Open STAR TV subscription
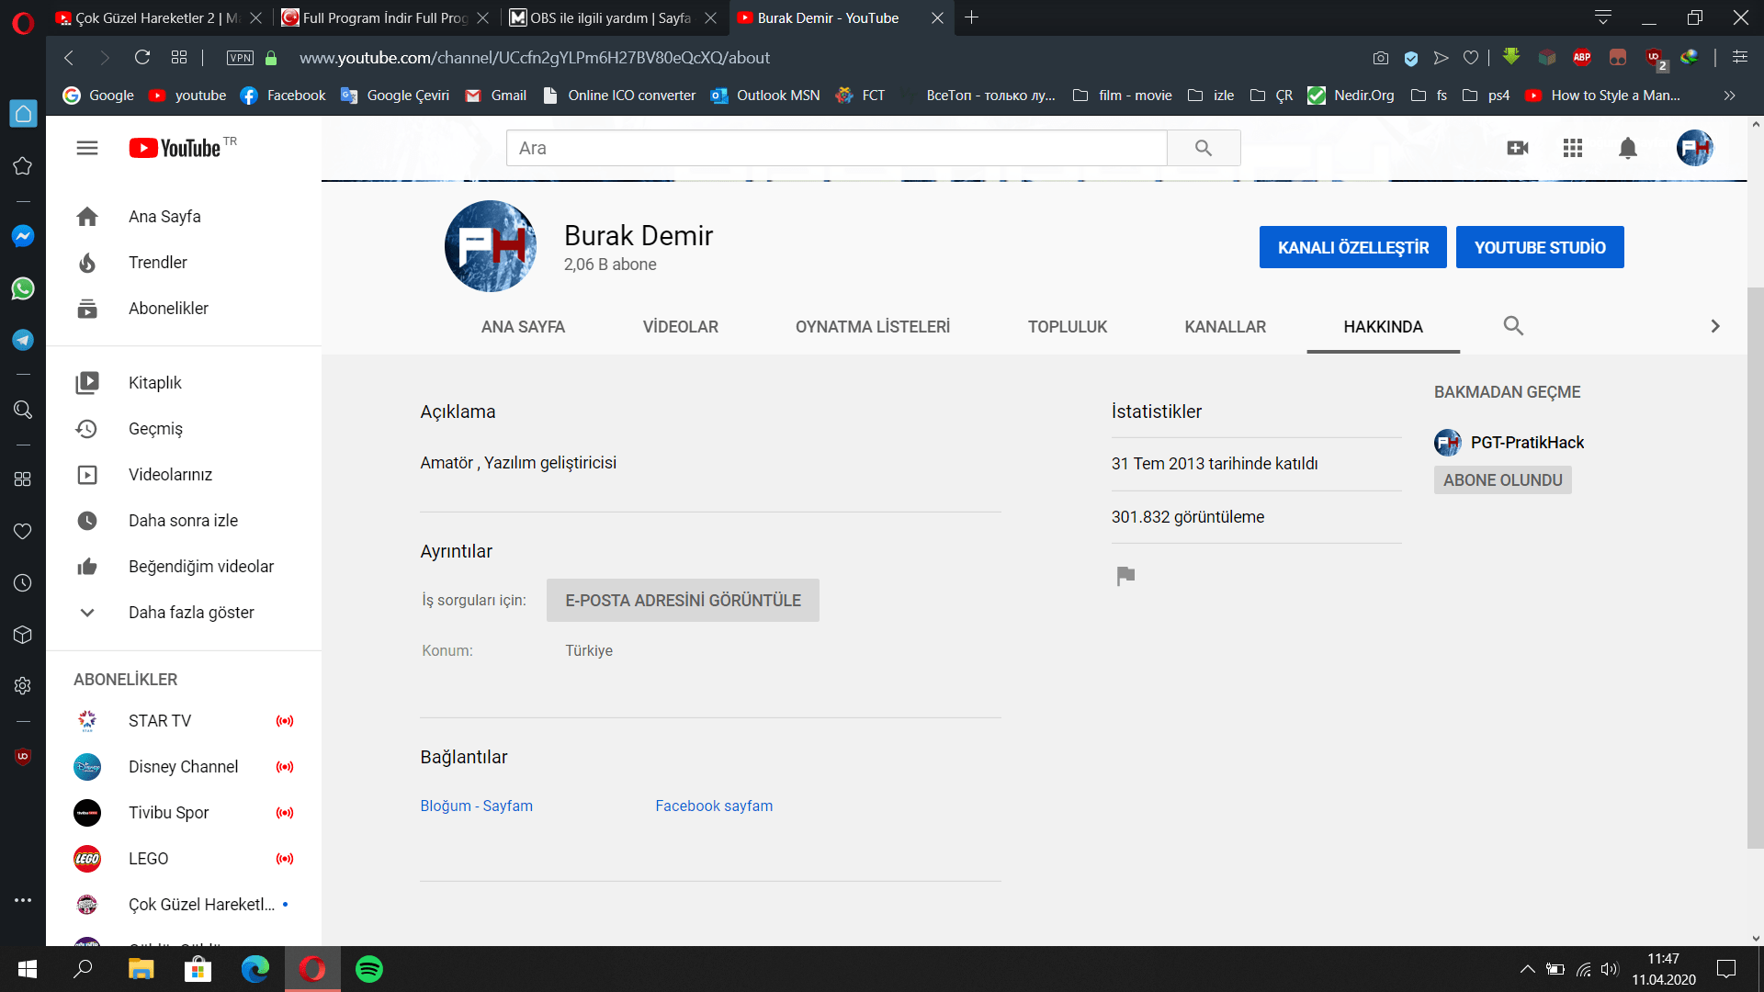1764x992 pixels. pyautogui.click(x=184, y=721)
